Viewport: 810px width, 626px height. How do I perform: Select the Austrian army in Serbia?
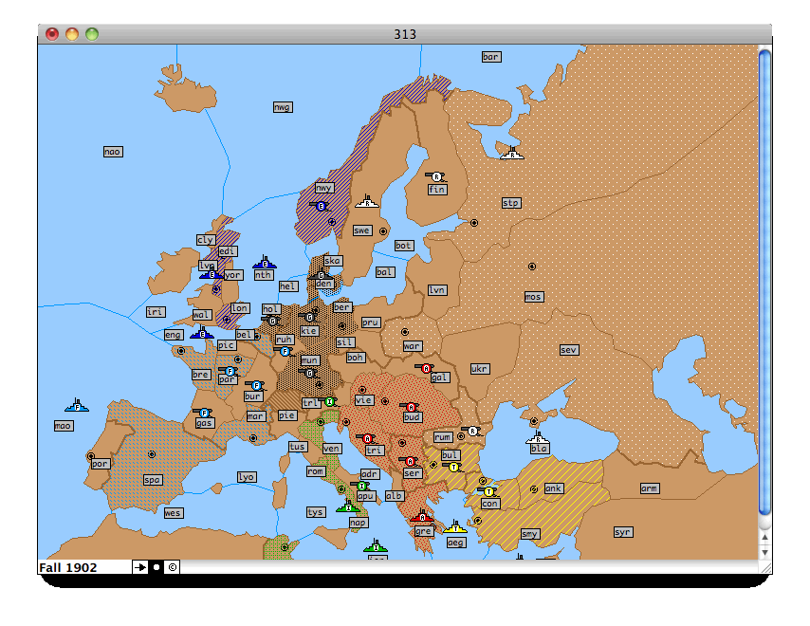pos(410,461)
